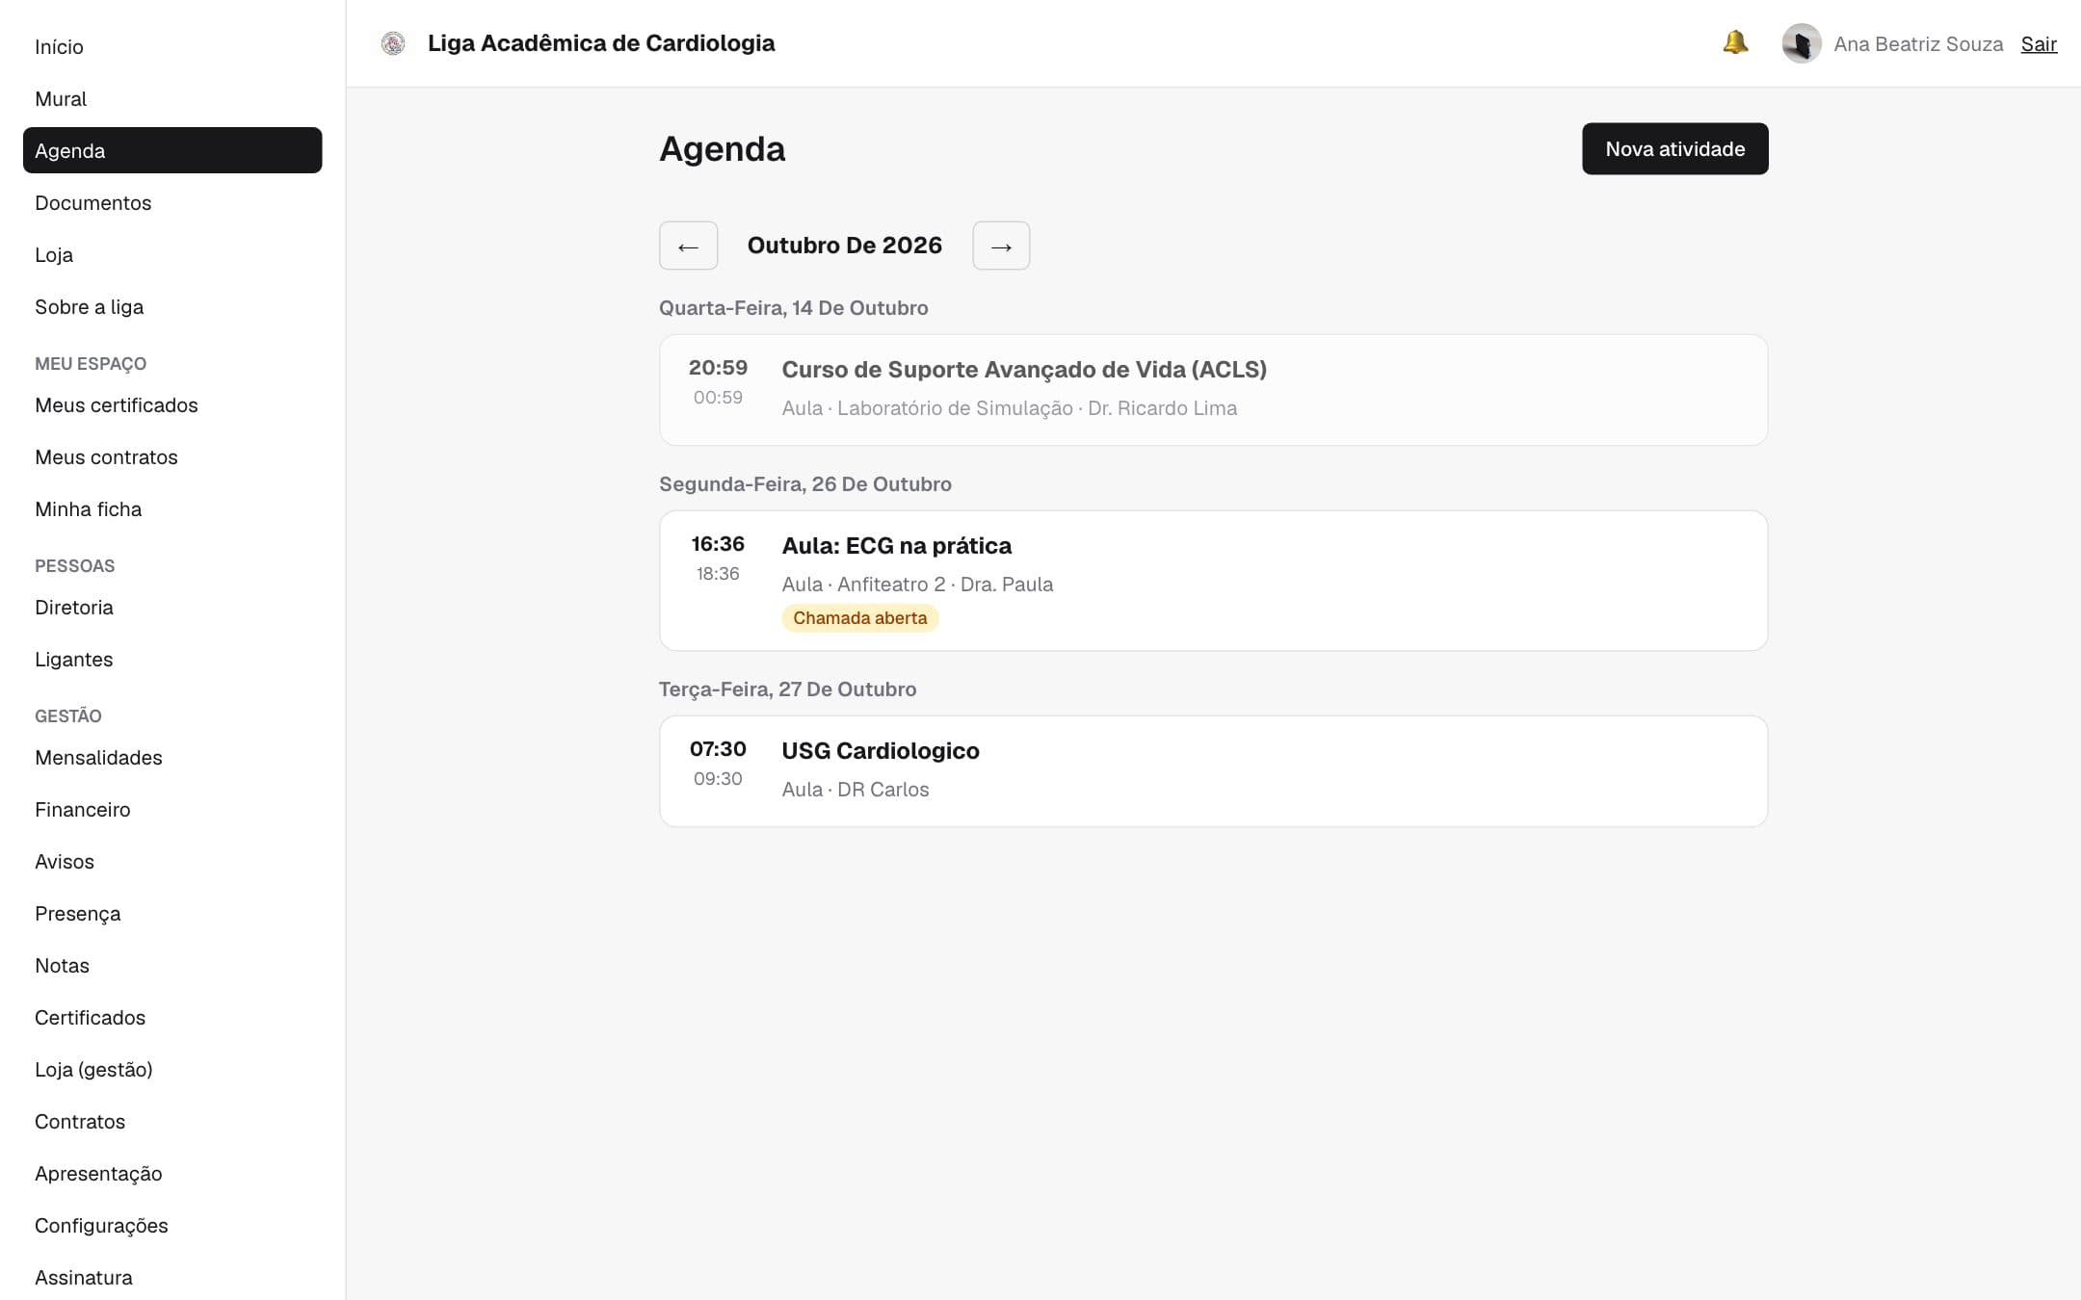Open Contratos under Gestão

click(172, 1121)
